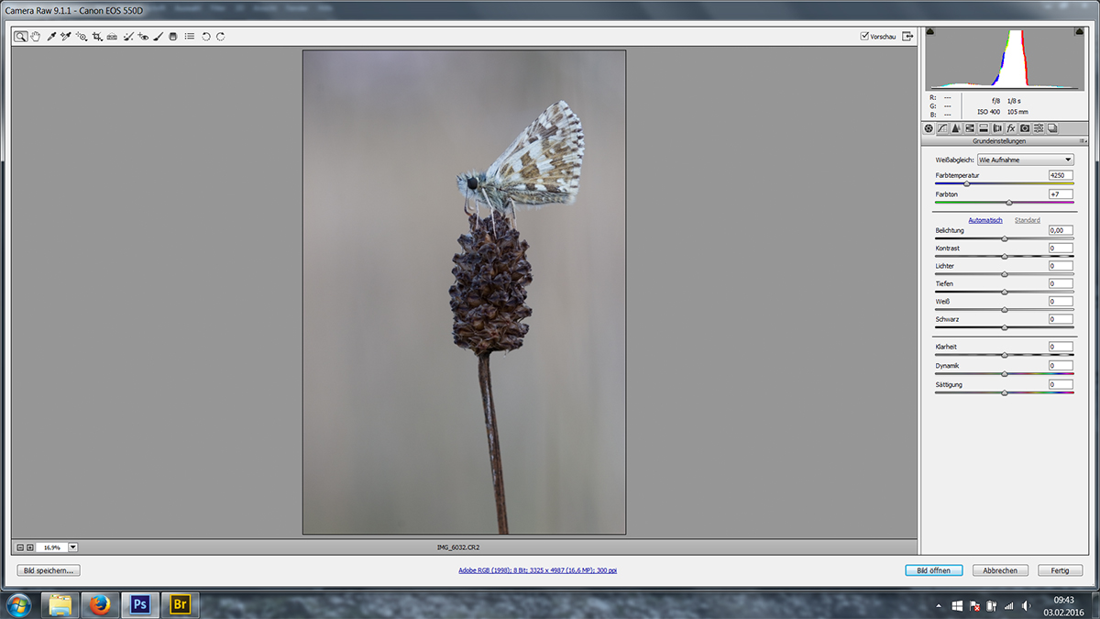Open the Snapshots panel tab
The height and width of the screenshot is (619, 1100).
point(1052,128)
